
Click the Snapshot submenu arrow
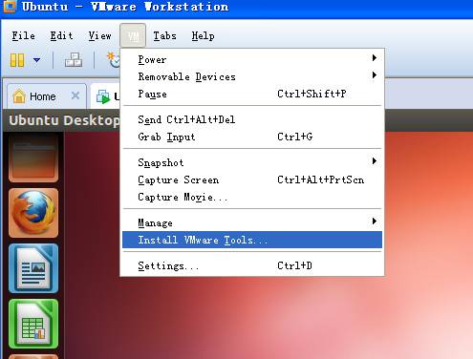tap(375, 161)
